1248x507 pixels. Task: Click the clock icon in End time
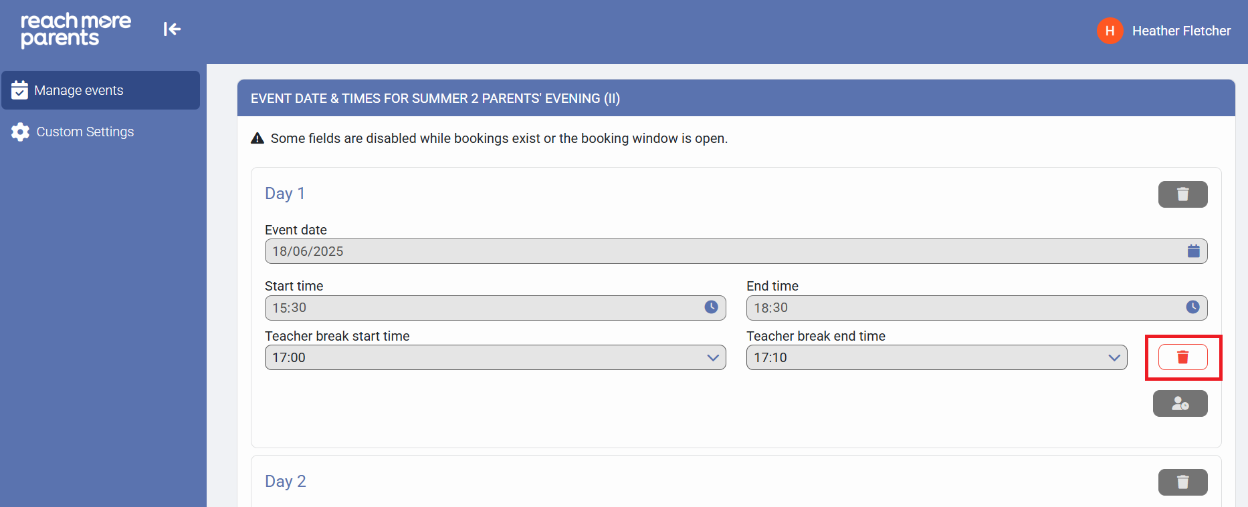[x=1192, y=307]
